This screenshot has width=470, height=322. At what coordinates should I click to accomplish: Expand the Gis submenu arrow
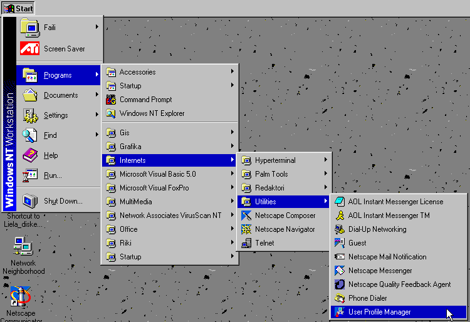[232, 132]
